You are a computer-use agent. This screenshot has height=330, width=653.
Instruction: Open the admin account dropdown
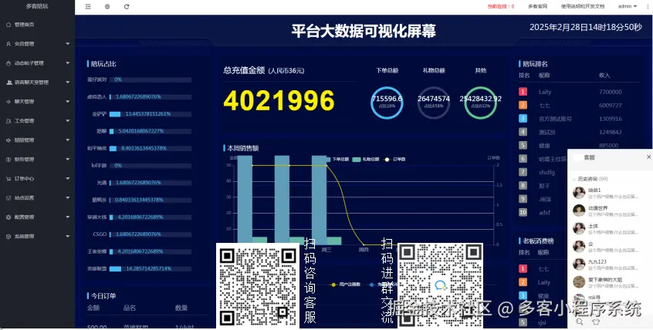click(628, 7)
